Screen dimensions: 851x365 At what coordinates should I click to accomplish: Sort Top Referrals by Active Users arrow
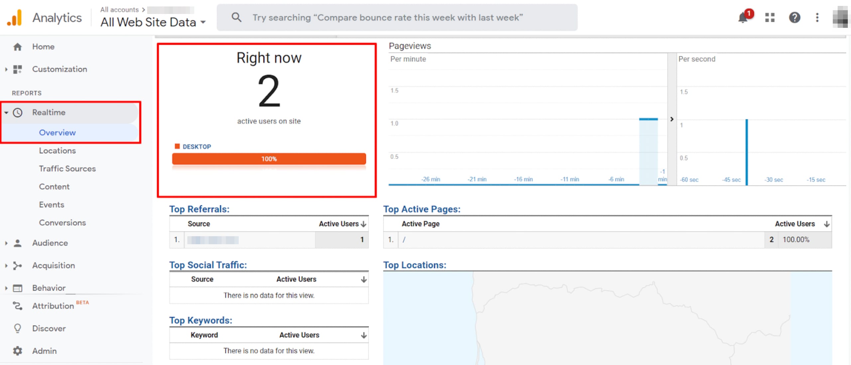pyautogui.click(x=363, y=224)
